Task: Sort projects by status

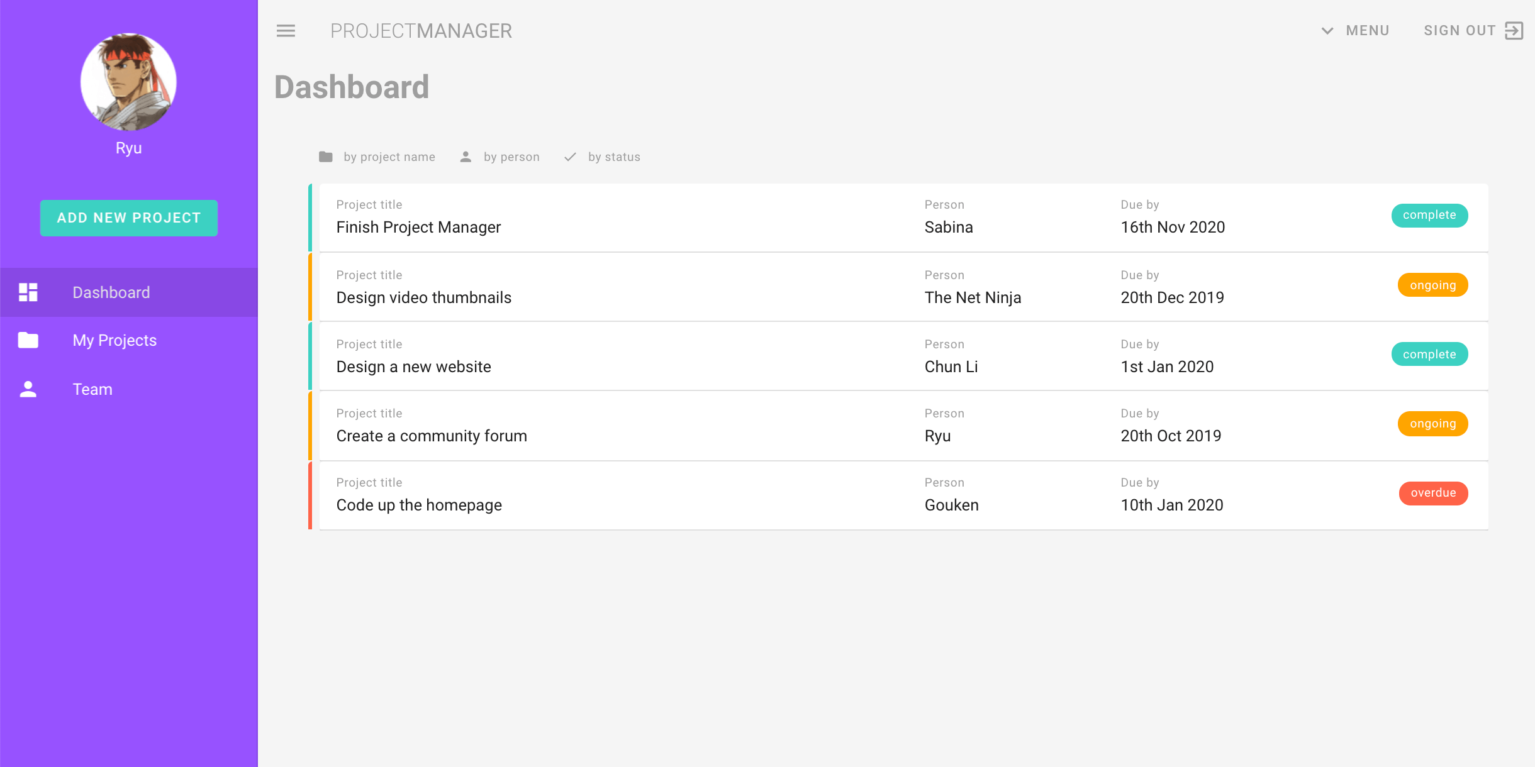Action: pyautogui.click(x=613, y=157)
